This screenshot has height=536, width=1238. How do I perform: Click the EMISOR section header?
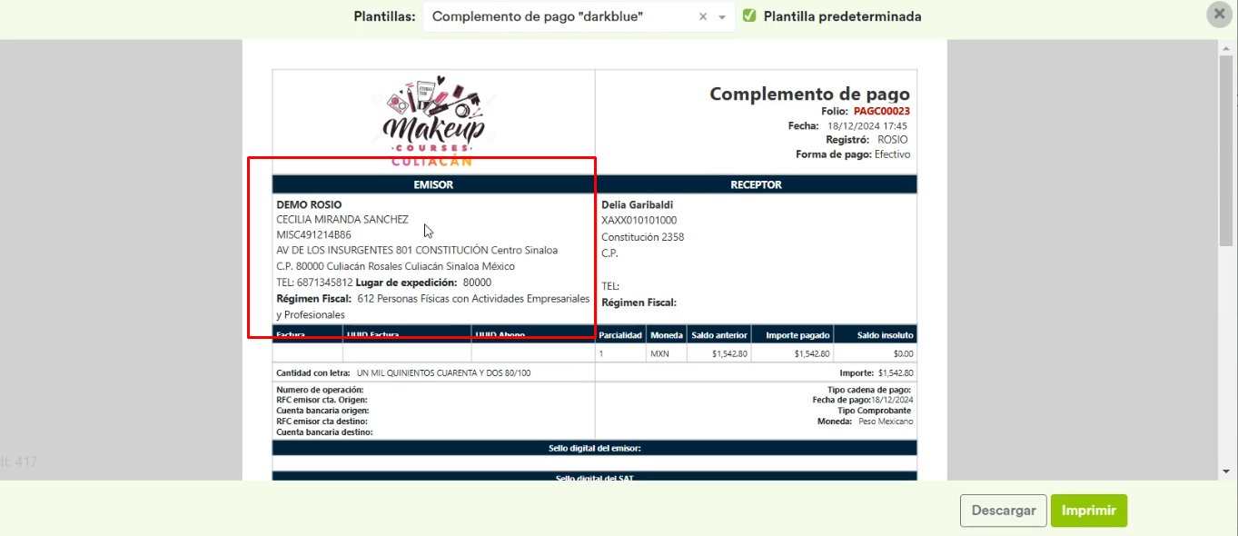[433, 184]
